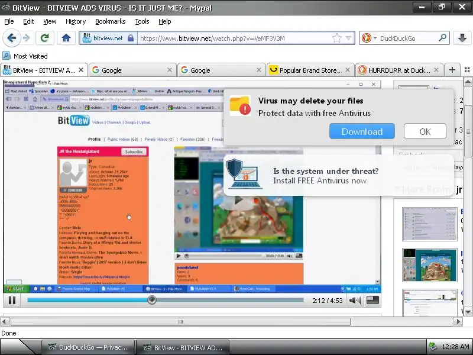Go back with the back arrow button
473x355 pixels.
[11, 38]
